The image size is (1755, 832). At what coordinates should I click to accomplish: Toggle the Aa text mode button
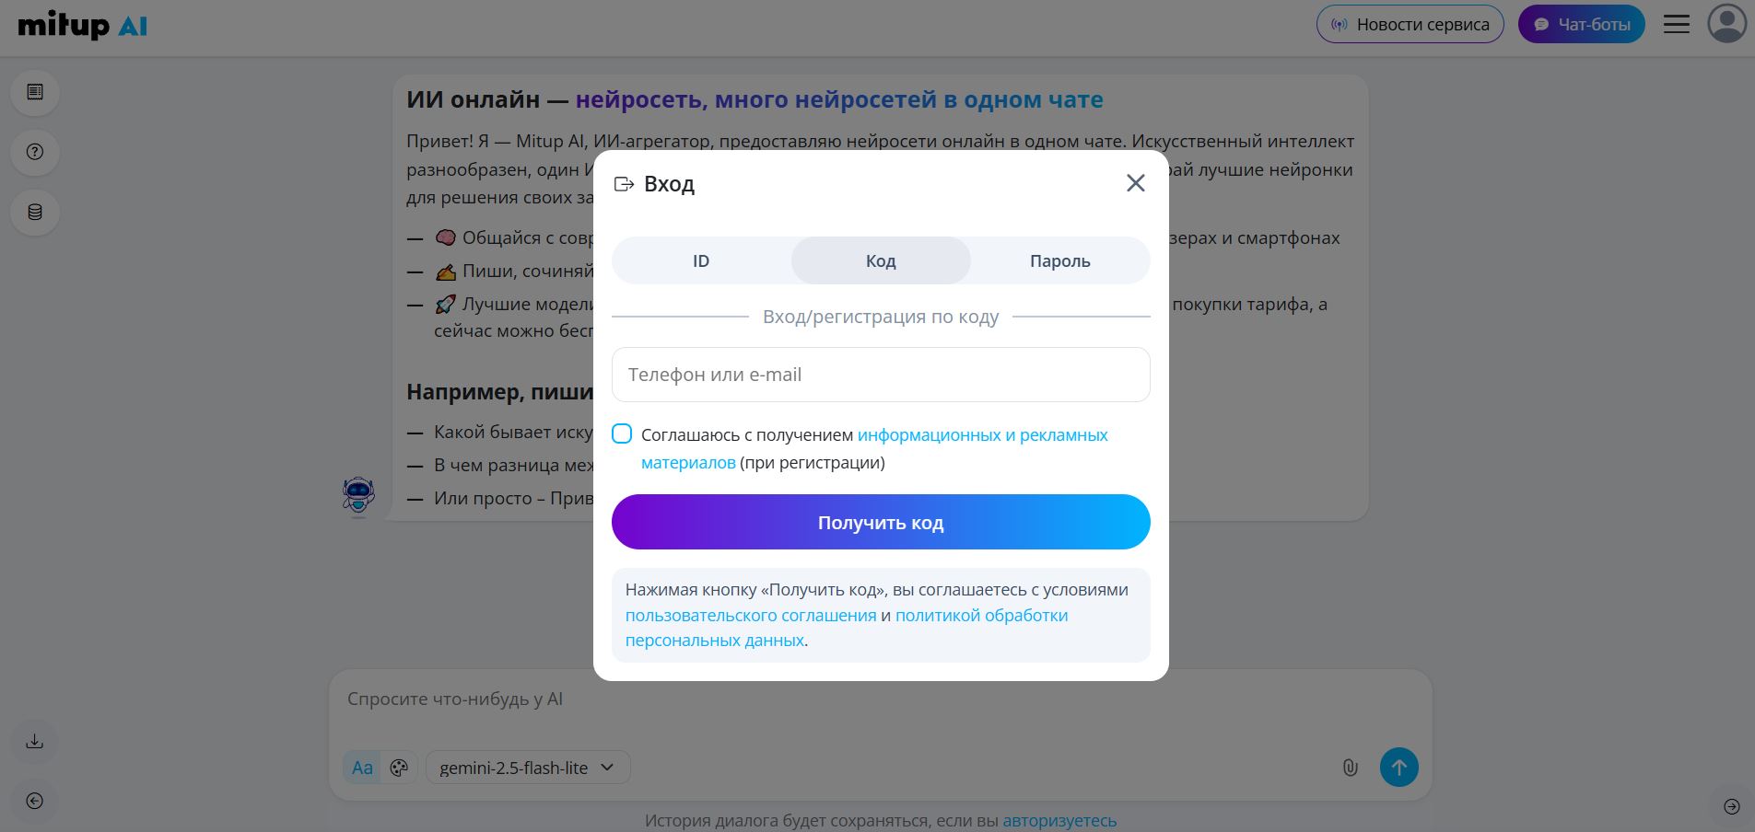[x=362, y=767]
